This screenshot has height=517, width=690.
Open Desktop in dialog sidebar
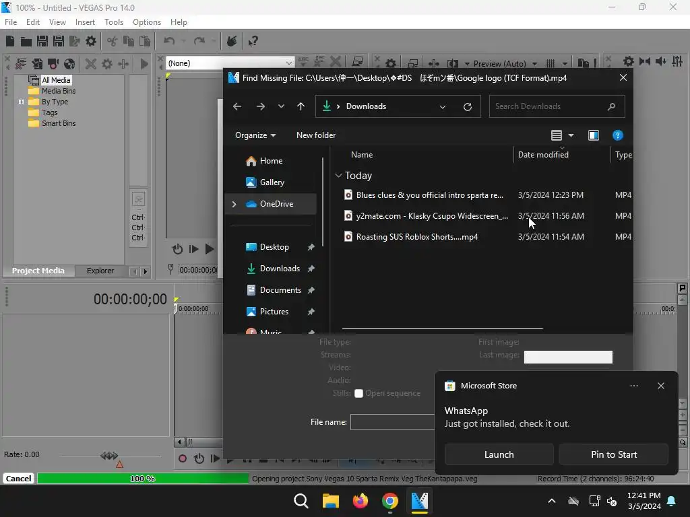[x=275, y=247]
